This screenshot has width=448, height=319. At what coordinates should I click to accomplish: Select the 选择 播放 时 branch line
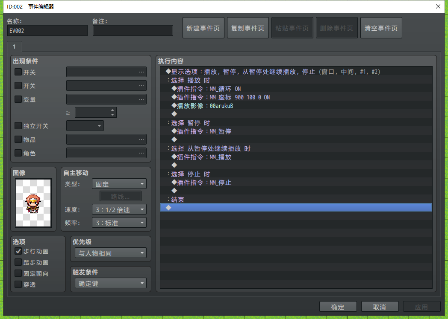(296, 80)
